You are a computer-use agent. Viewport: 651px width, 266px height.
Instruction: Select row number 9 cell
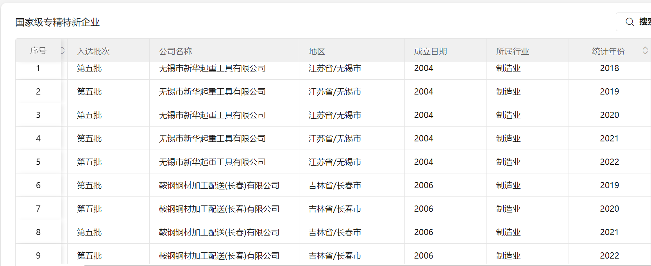click(38, 255)
